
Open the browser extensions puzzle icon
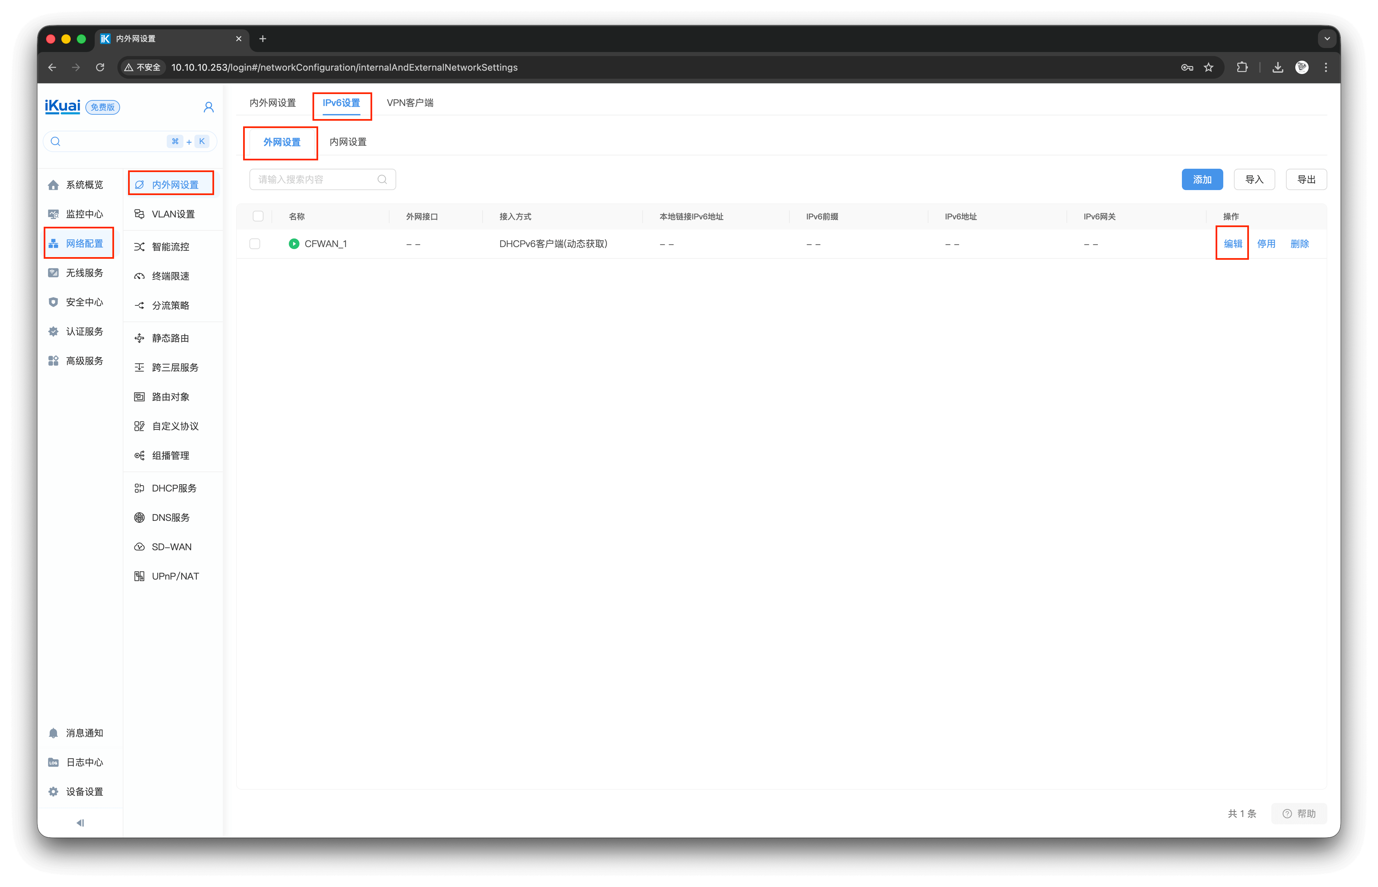tap(1242, 67)
